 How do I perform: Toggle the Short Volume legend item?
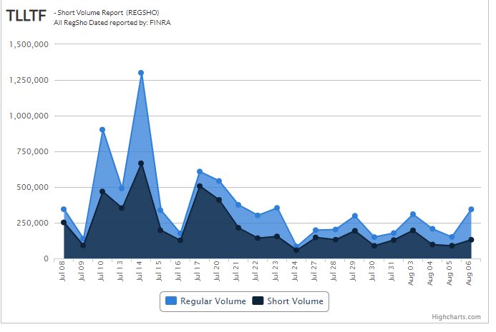click(x=288, y=301)
